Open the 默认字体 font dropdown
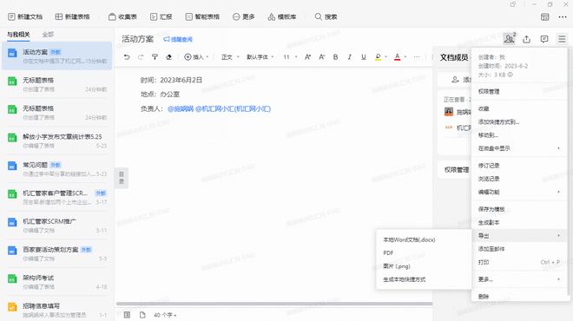 point(260,57)
